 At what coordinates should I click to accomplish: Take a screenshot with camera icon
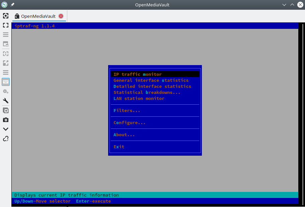click(6, 120)
